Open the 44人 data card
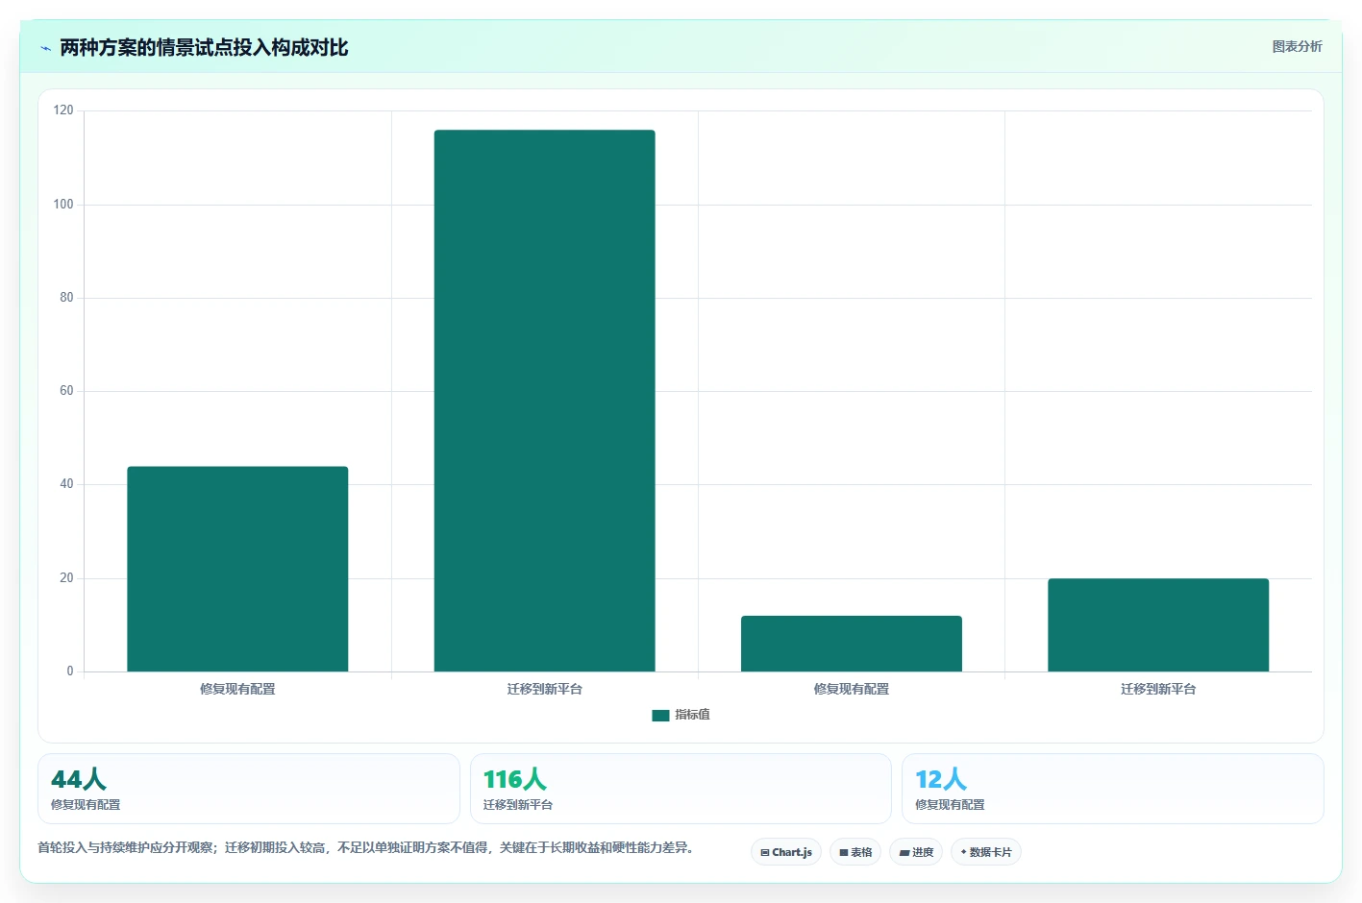 (249, 789)
